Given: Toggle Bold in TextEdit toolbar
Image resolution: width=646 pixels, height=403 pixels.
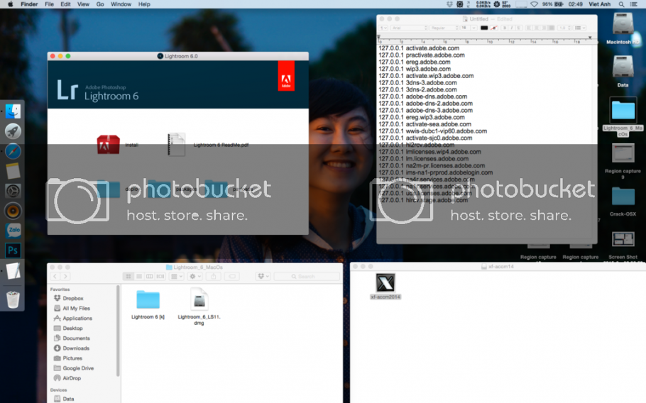Looking at the screenshot, I should pos(504,28).
